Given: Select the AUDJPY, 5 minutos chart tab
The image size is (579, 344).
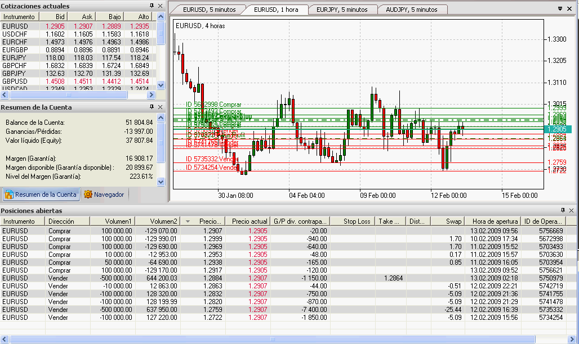Looking at the screenshot, I should [x=411, y=10].
